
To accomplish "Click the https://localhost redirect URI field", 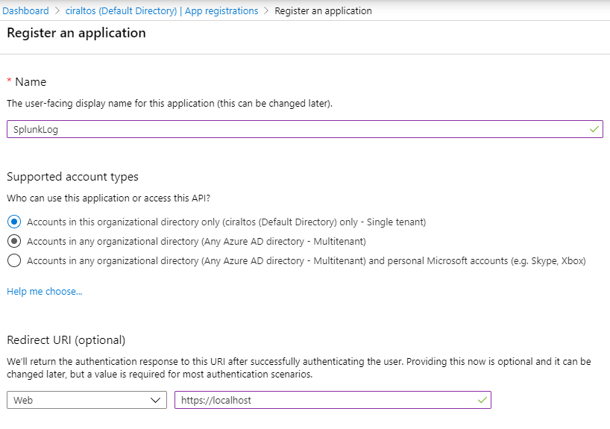I will [x=333, y=400].
